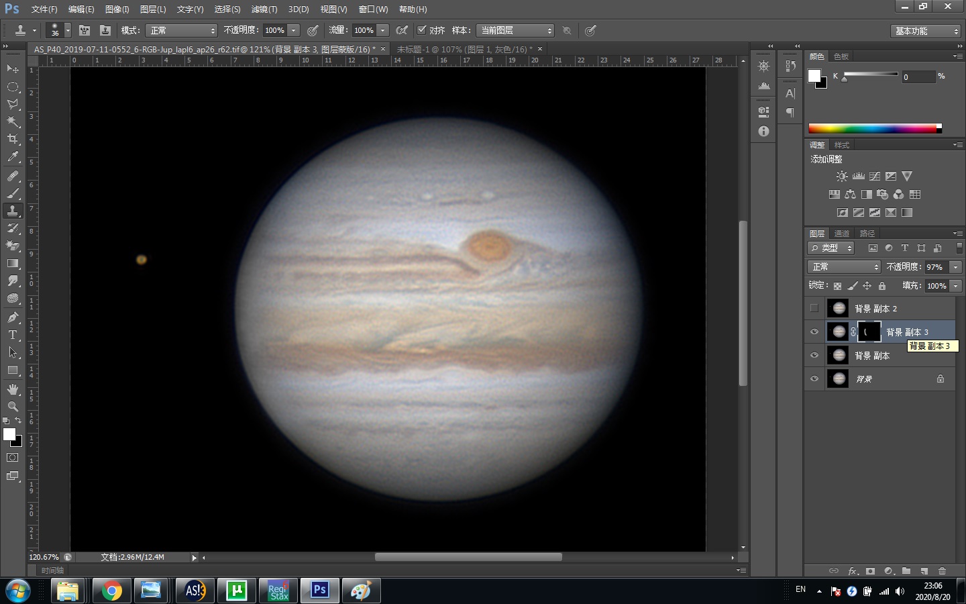Toggle lock all padlock icon
The height and width of the screenshot is (604, 966).
point(882,286)
